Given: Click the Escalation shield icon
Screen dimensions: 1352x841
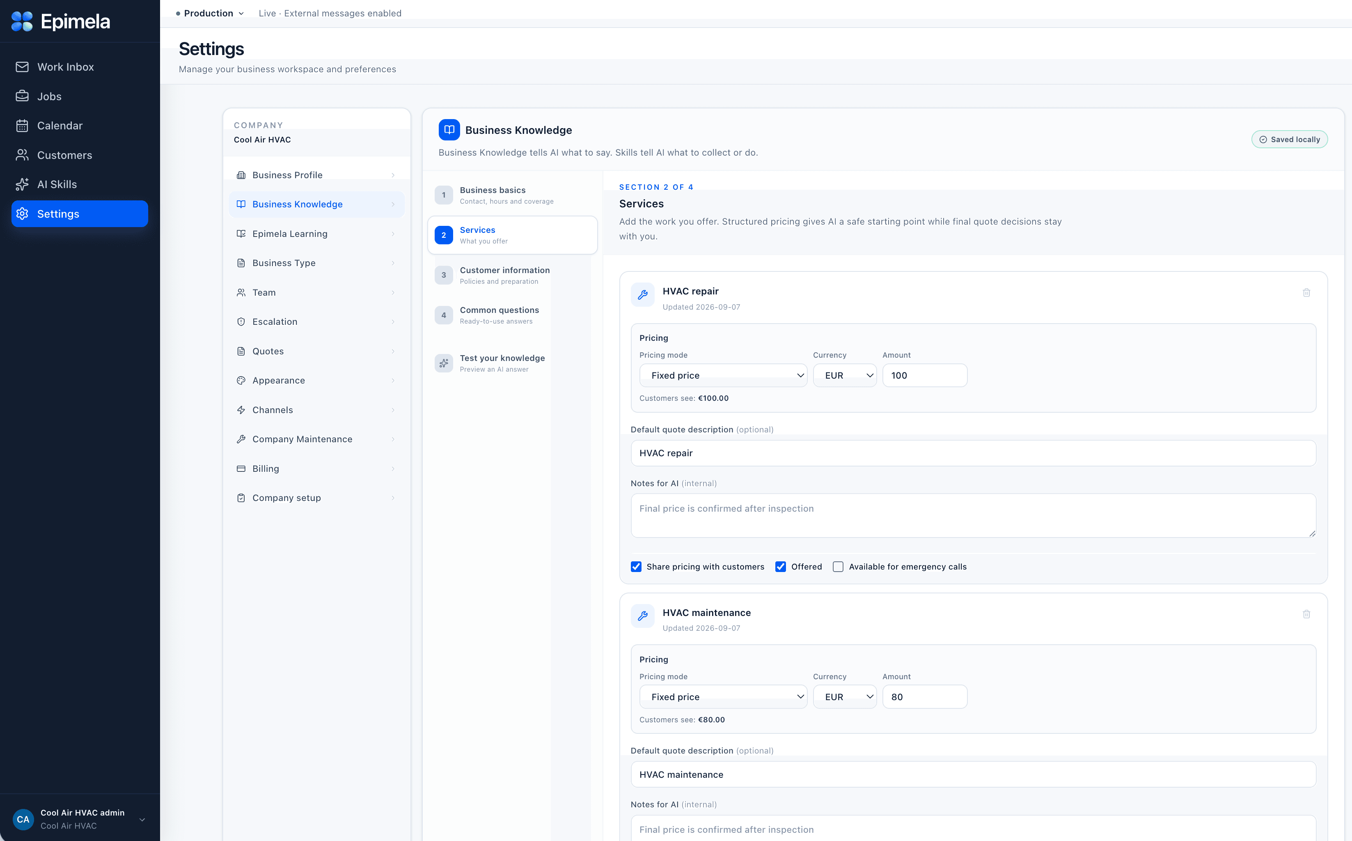Looking at the screenshot, I should click(x=241, y=322).
